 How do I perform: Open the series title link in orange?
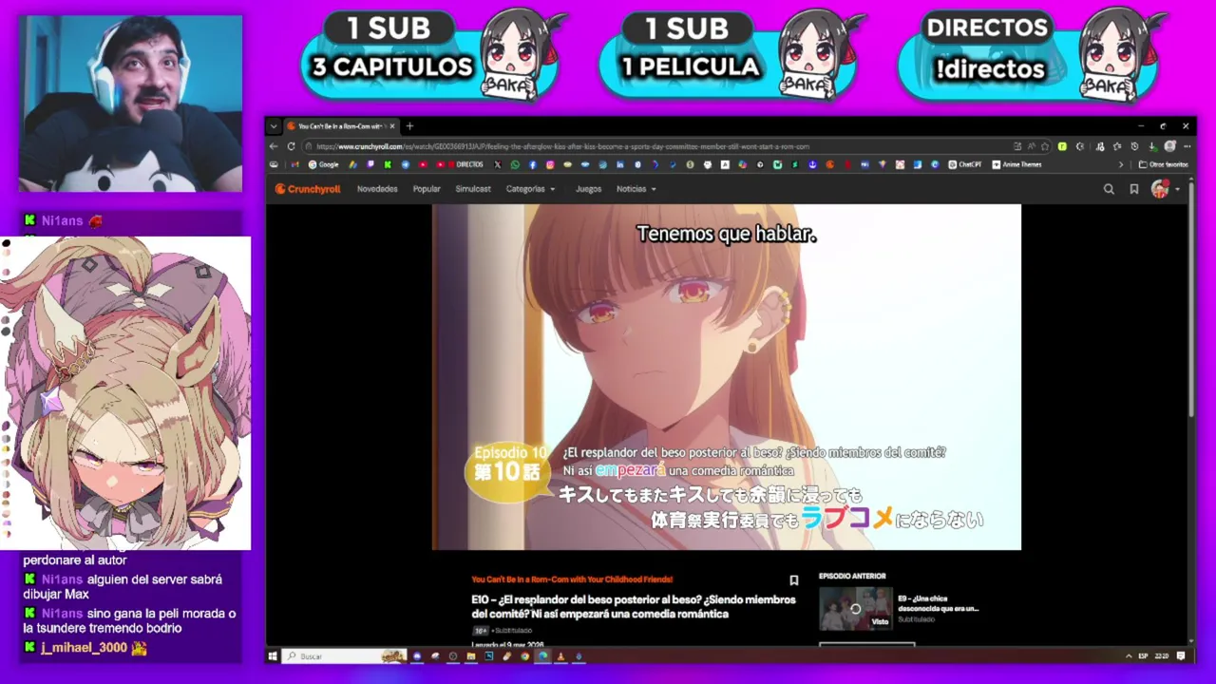pos(572,579)
